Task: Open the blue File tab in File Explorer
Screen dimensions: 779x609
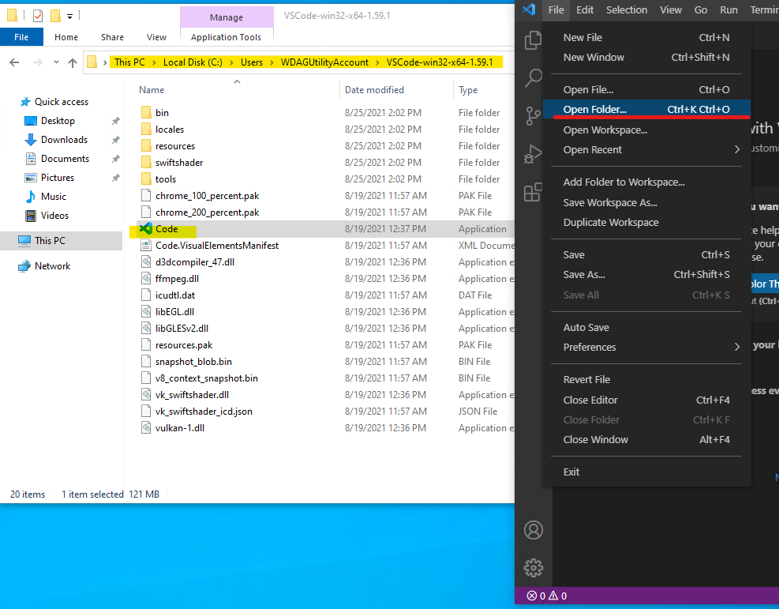Action: click(21, 37)
